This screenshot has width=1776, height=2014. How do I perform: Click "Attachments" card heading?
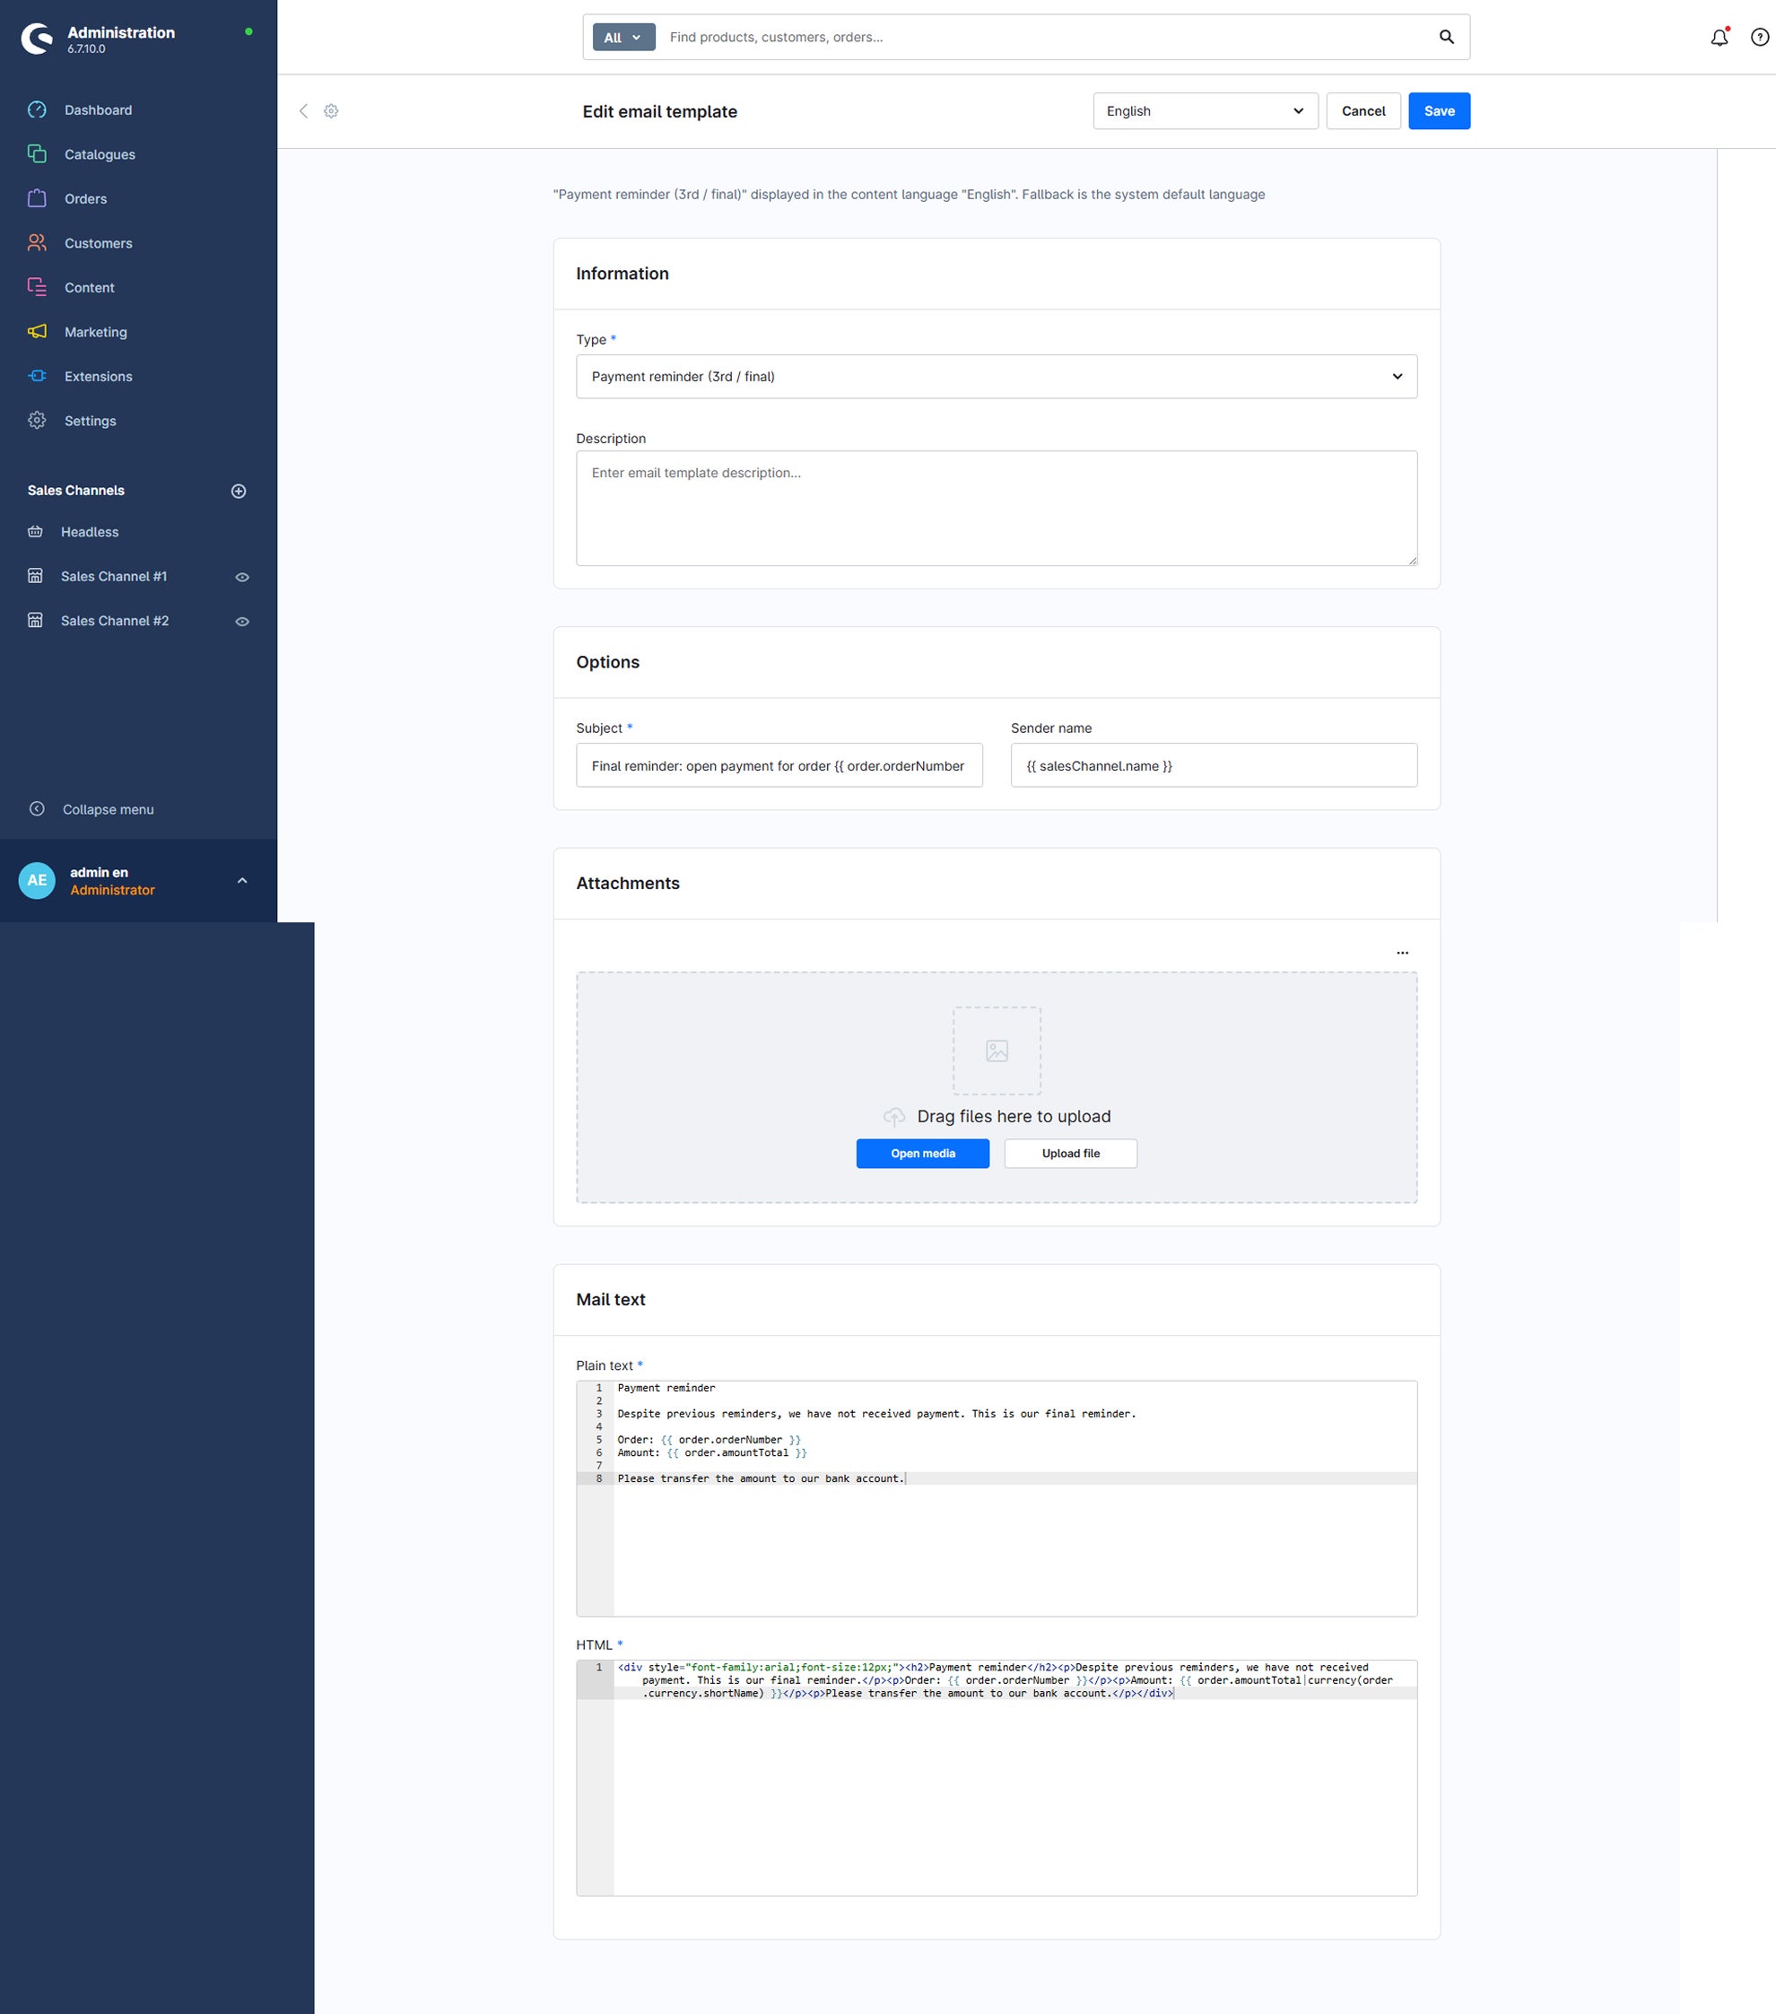628,883
